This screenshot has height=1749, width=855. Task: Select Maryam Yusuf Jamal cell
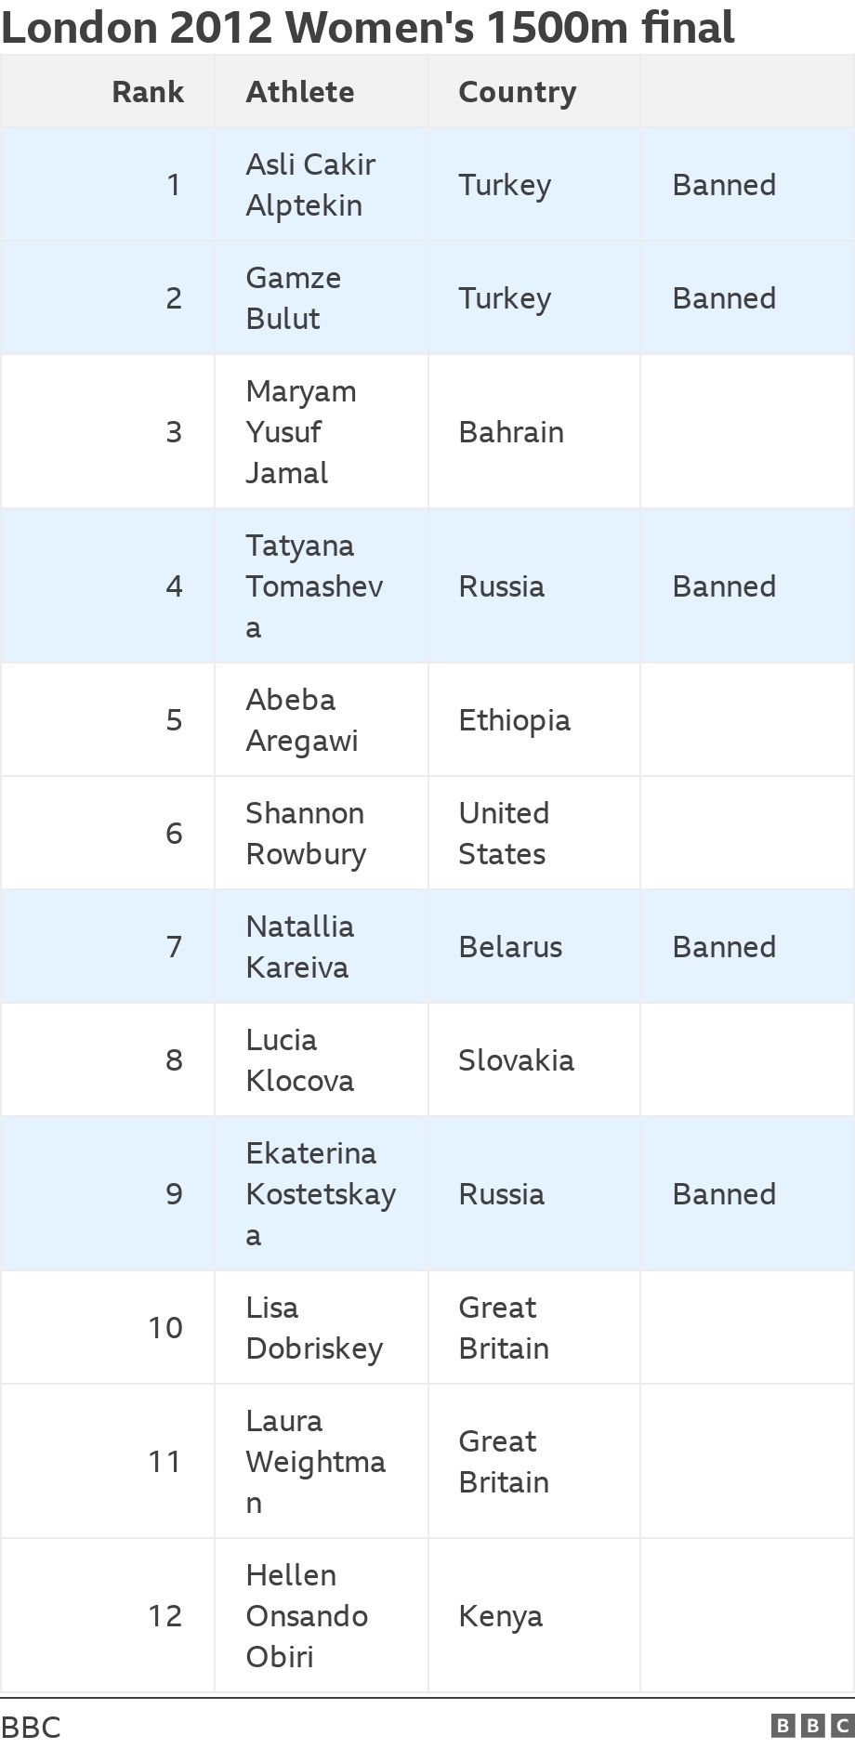(x=322, y=432)
